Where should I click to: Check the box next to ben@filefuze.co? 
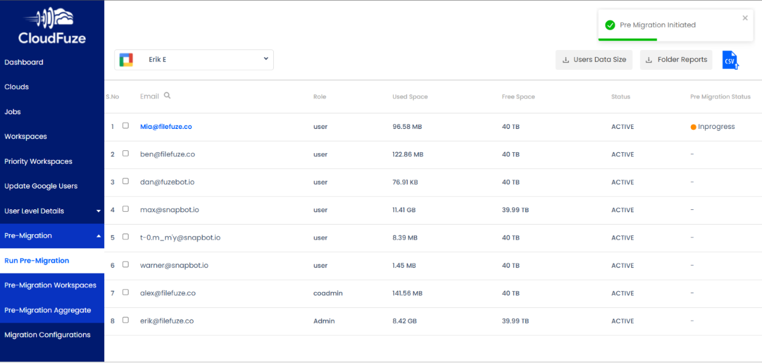click(126, 154)
